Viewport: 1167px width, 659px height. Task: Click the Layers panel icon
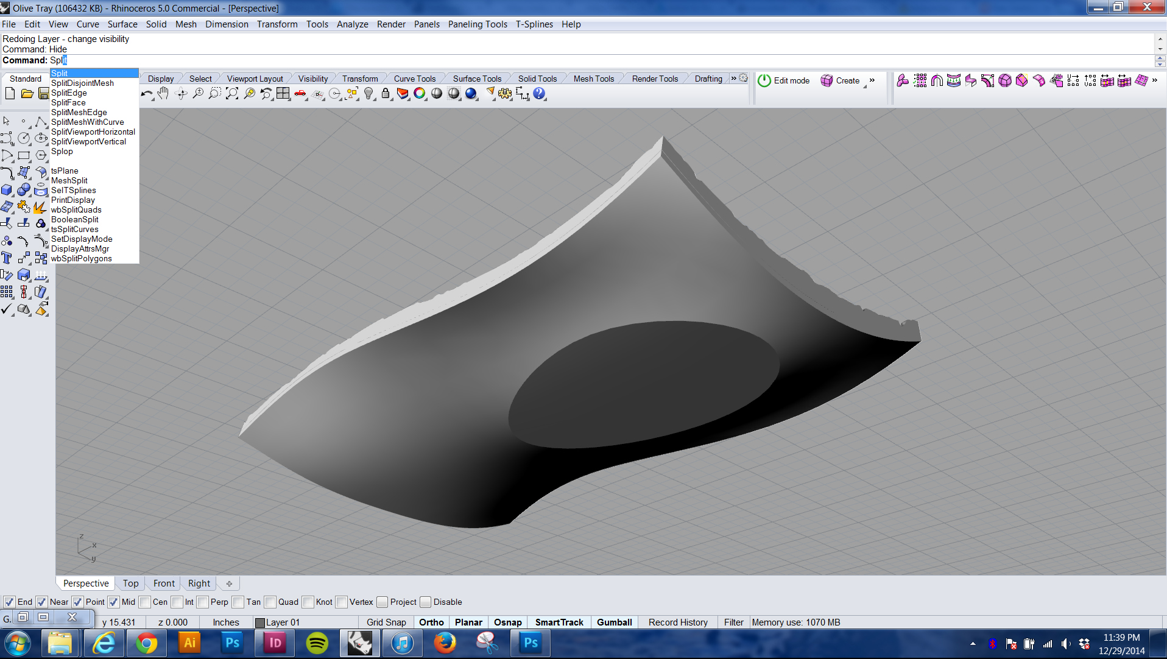coord(403,94)
